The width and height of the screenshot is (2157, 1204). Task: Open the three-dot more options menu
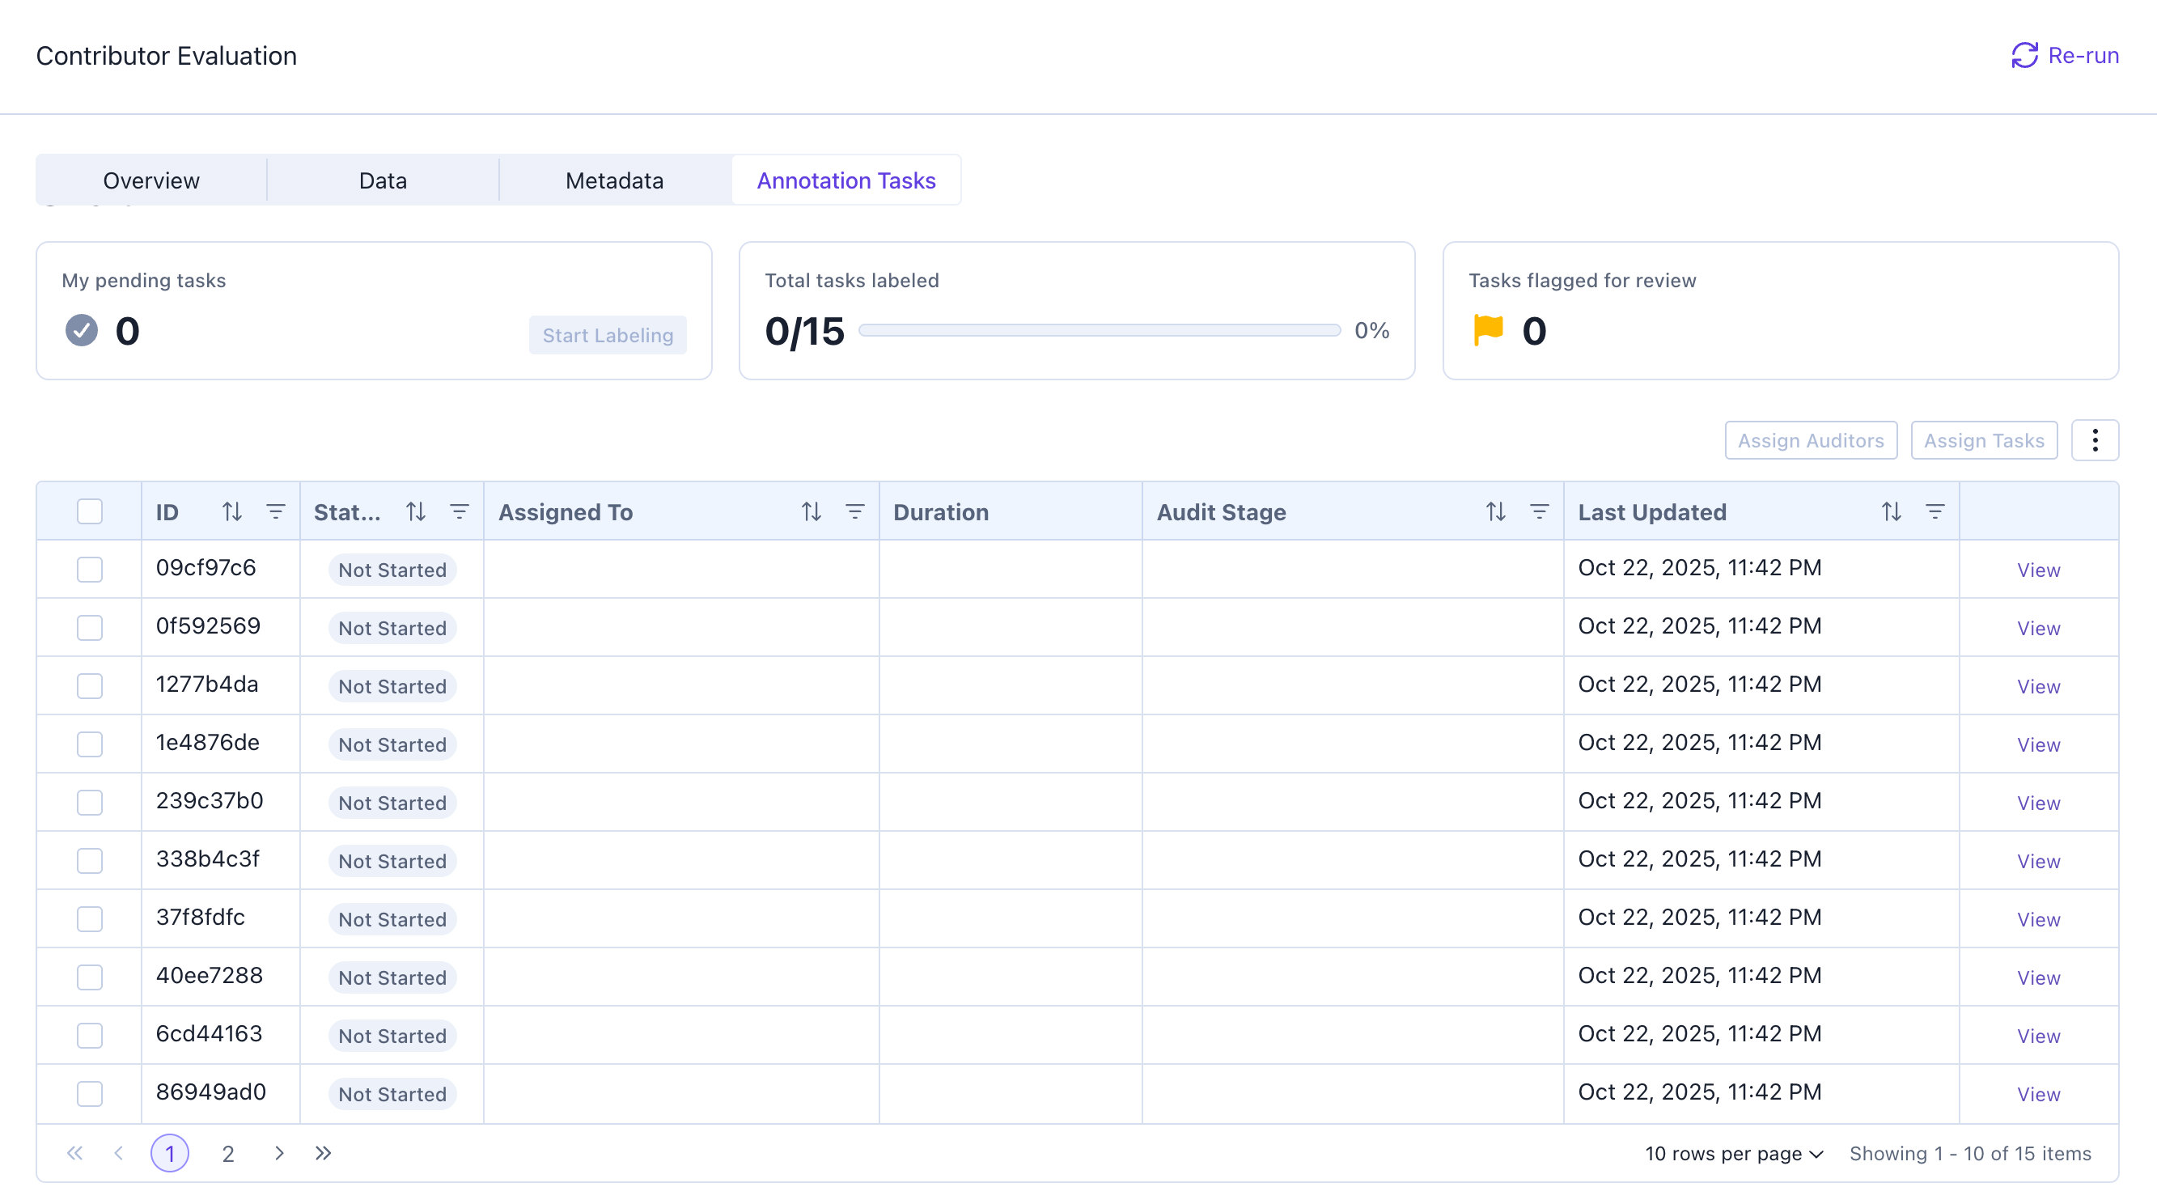[2094, 440]
